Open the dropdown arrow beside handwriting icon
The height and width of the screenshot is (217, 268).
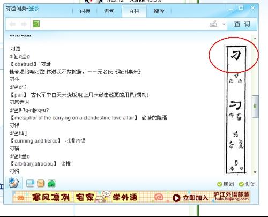click(224, 24)
